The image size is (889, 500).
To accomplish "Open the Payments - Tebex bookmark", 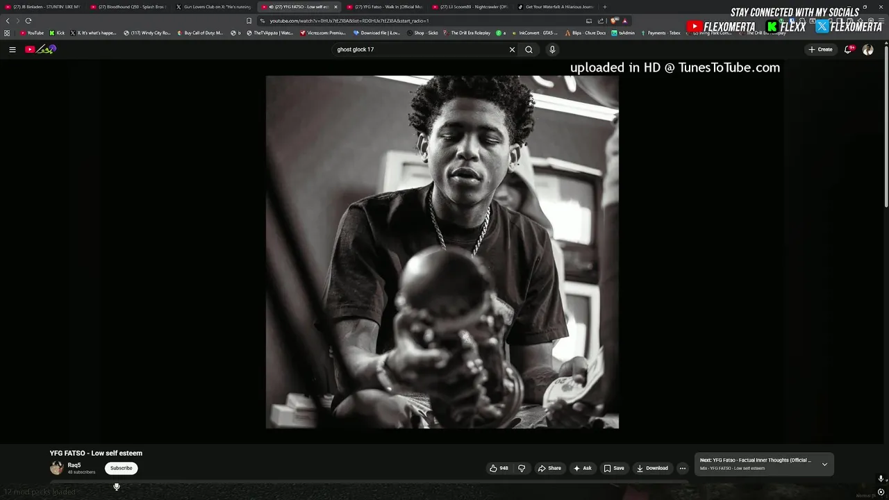I will coord(660,33).
